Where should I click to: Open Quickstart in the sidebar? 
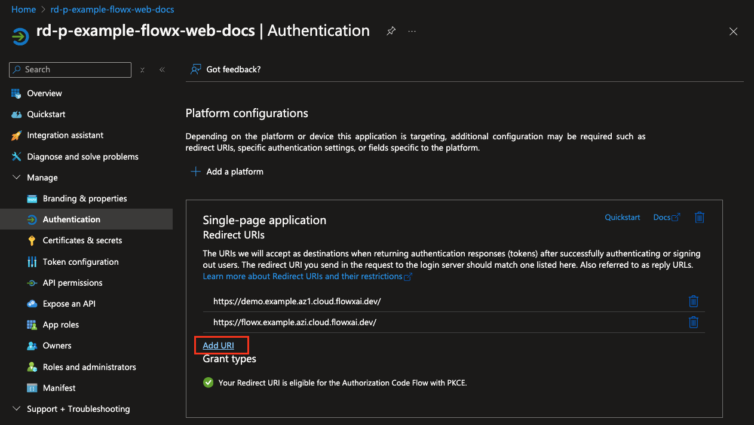(x=46, y=114)
